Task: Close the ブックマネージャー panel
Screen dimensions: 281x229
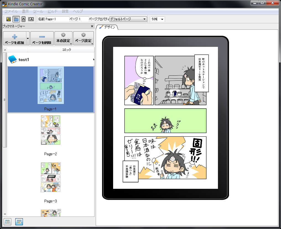Action: tap(92, 26)
